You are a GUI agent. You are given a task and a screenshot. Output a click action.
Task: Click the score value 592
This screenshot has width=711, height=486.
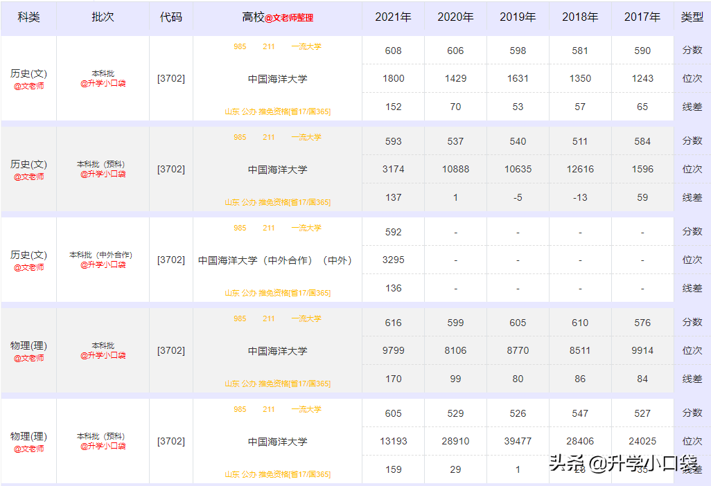pos(393,232)
